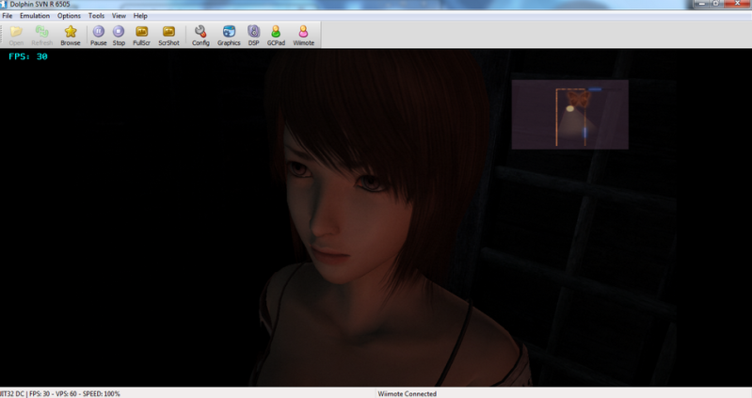Click the cyan FPS: 30 overlay text
The image size is (752, 398).
(x=28, y=56)
